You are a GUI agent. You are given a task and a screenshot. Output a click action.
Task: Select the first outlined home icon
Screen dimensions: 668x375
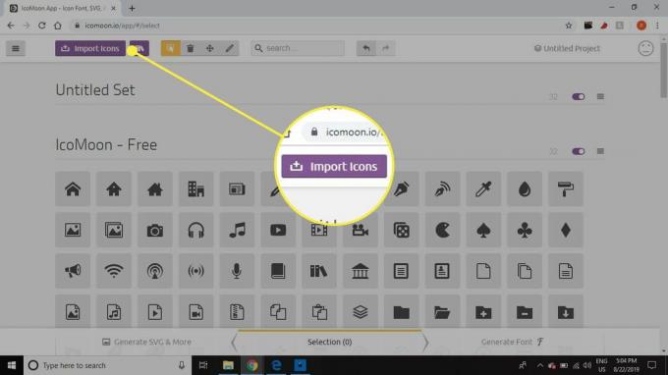coord(73,189)
